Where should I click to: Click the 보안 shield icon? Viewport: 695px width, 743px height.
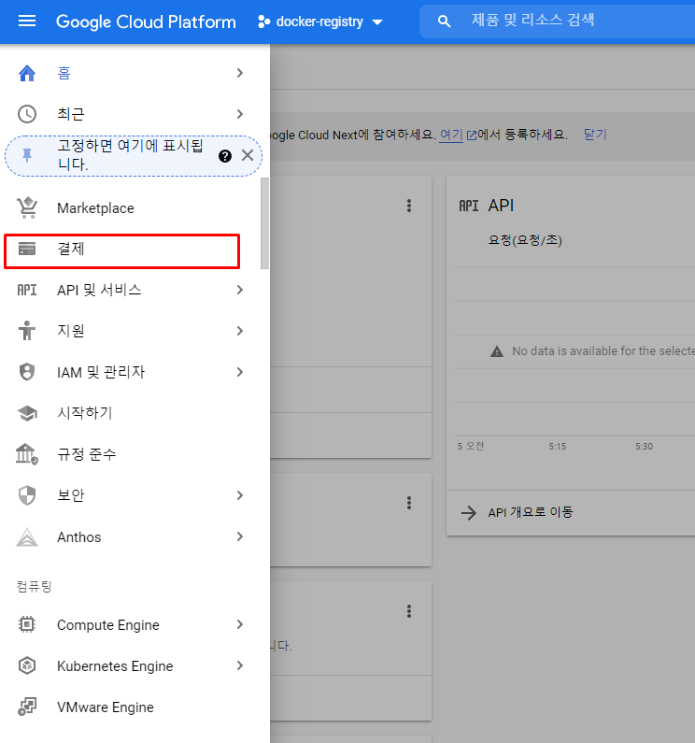click(27, 495)
